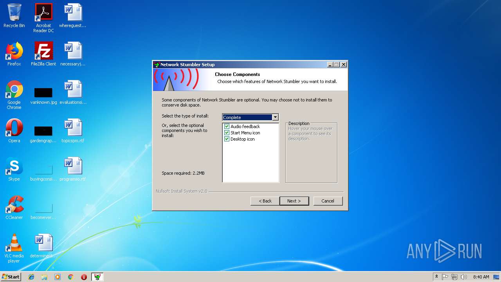Open FileZilla Client shortcut
This screenshot has width=501, height=282.
point(43,54)
